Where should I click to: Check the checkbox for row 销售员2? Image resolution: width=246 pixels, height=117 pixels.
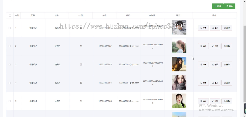(10, 46)
